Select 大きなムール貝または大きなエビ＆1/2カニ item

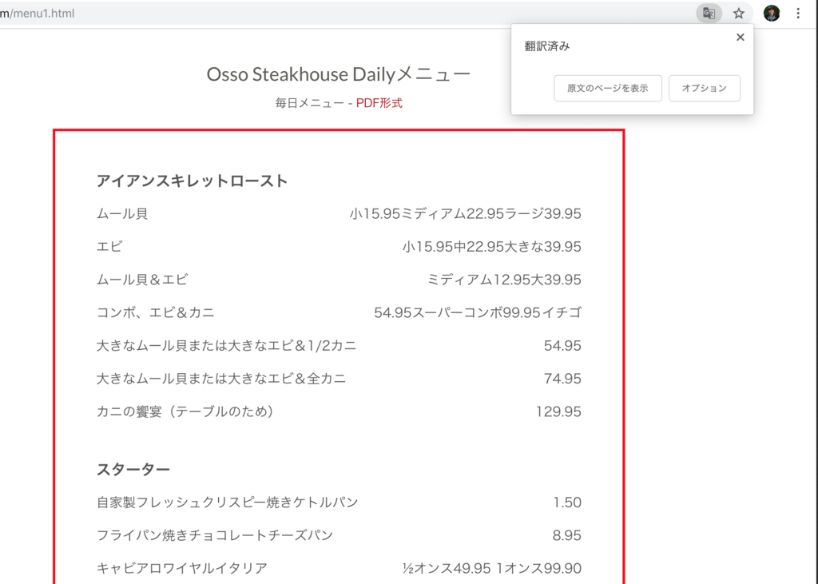(x=226, y=345)
